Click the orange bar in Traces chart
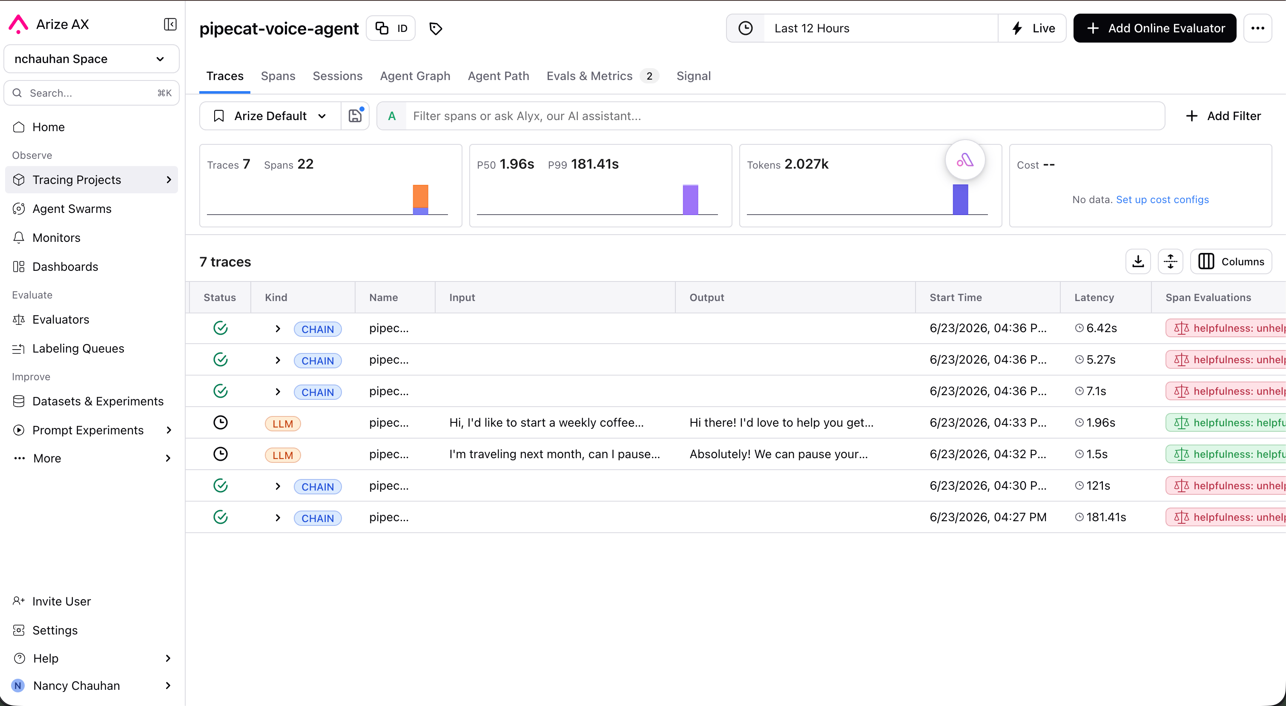Screen dimensions: 1286x706 pyautogui.click(x=420, y=196)
